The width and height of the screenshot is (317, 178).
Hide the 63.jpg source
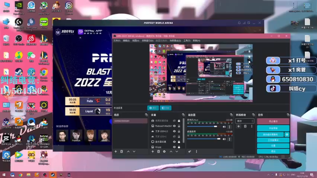pos(174,147)
